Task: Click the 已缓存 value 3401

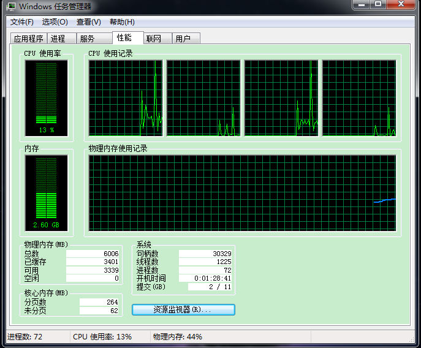Action: [x=93, y=262]
